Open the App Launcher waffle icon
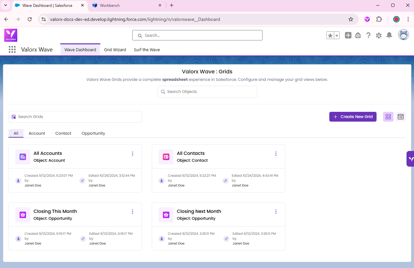Viewport: 414px width, 268px height. coord(12,50)
